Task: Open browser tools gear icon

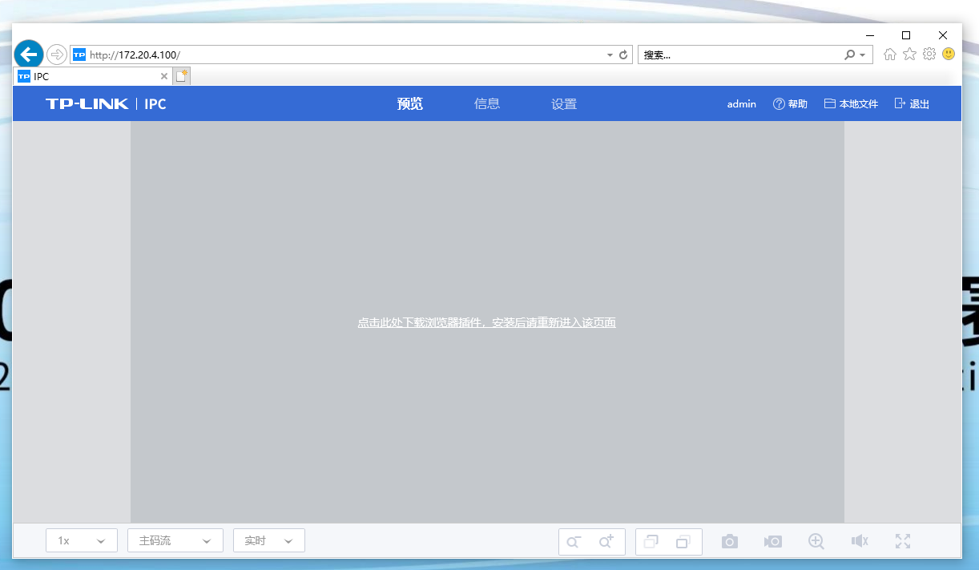Action: [929, 55]
